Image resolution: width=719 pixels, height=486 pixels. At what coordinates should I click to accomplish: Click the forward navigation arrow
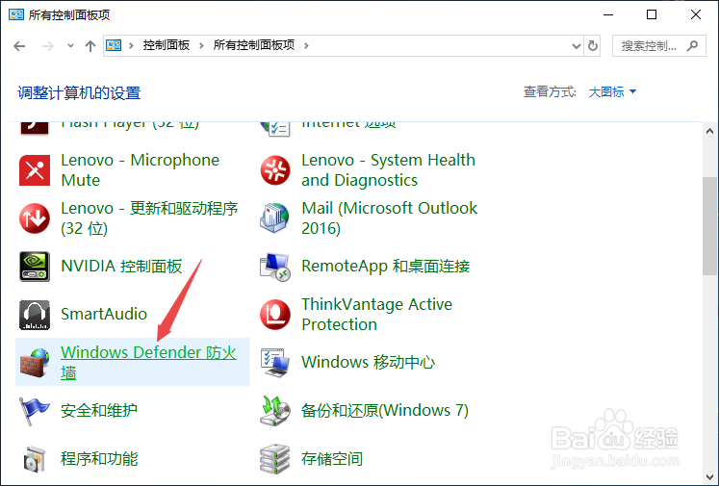click(x=48, y=46)
